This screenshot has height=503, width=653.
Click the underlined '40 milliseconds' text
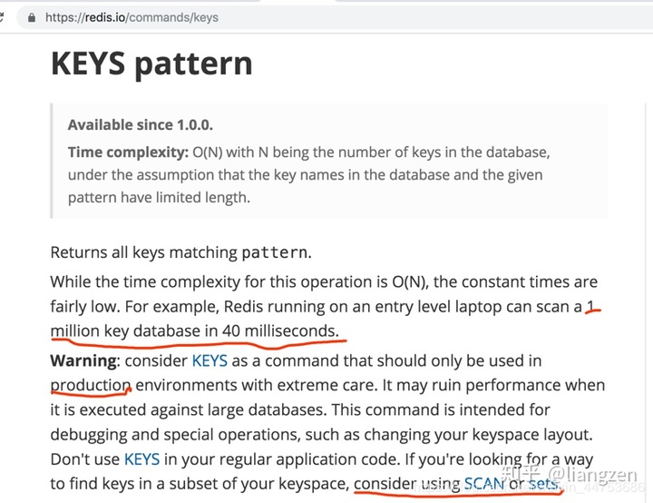tap(279, 331)
